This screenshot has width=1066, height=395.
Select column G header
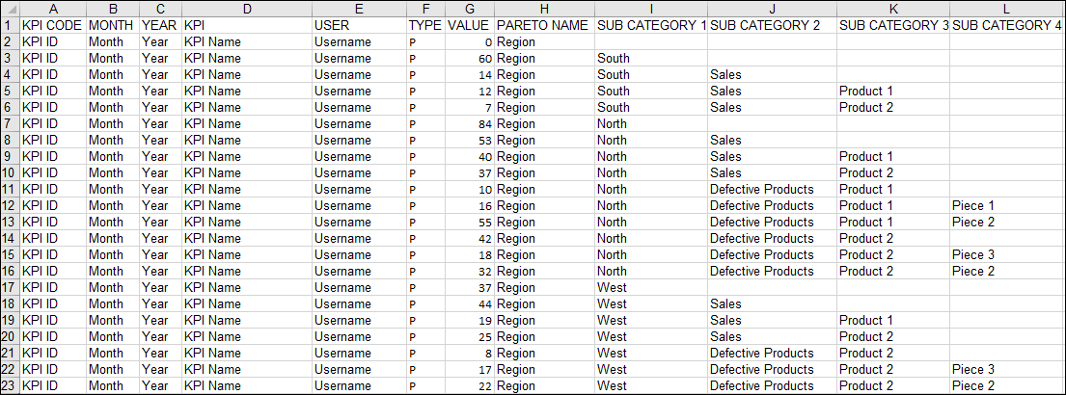tap(470, 9)
